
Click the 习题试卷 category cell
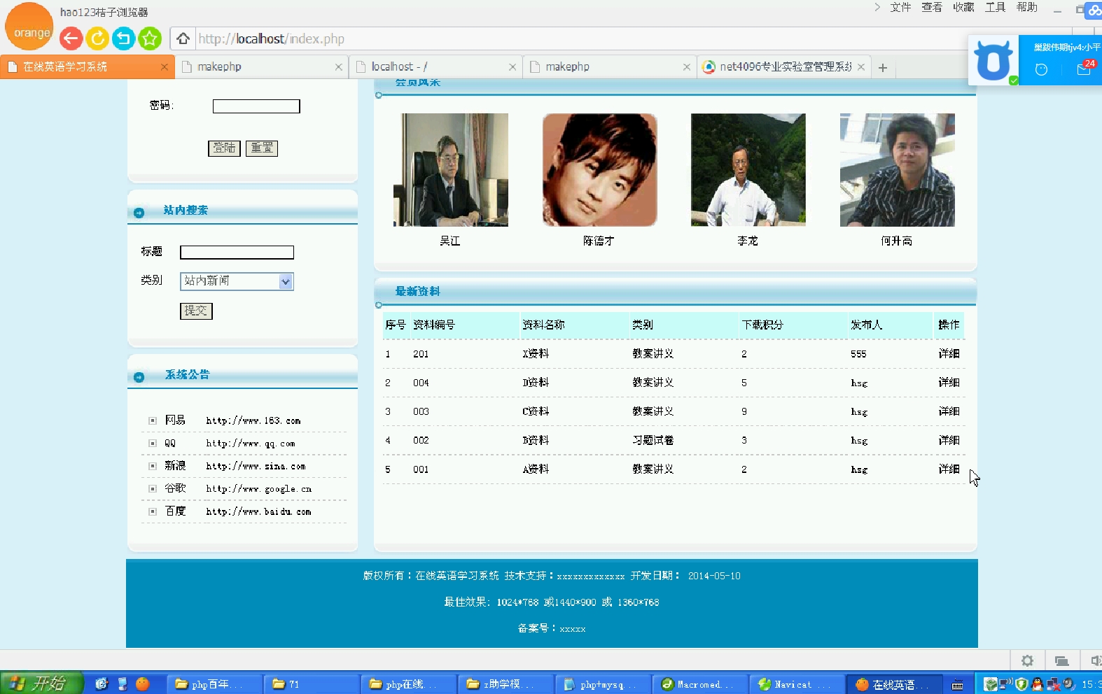pyautogui.click(x=653, y=440)
